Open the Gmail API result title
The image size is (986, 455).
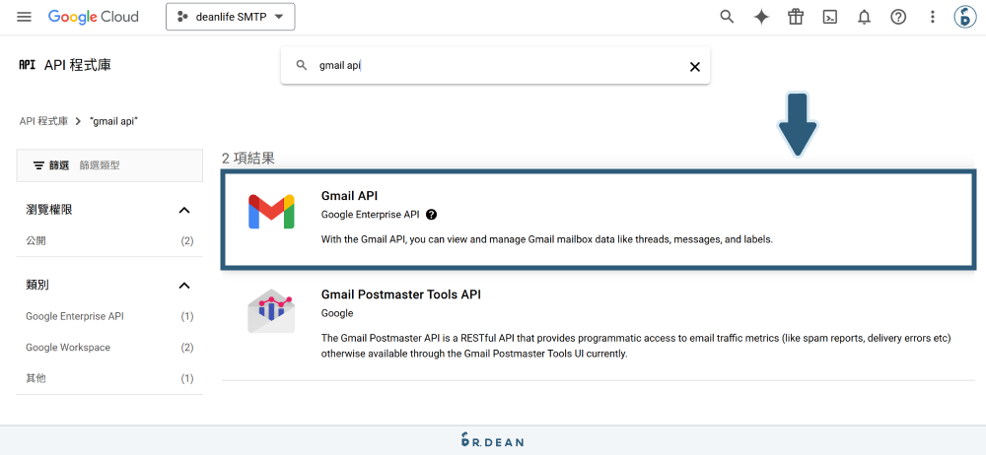pos(349,196)
